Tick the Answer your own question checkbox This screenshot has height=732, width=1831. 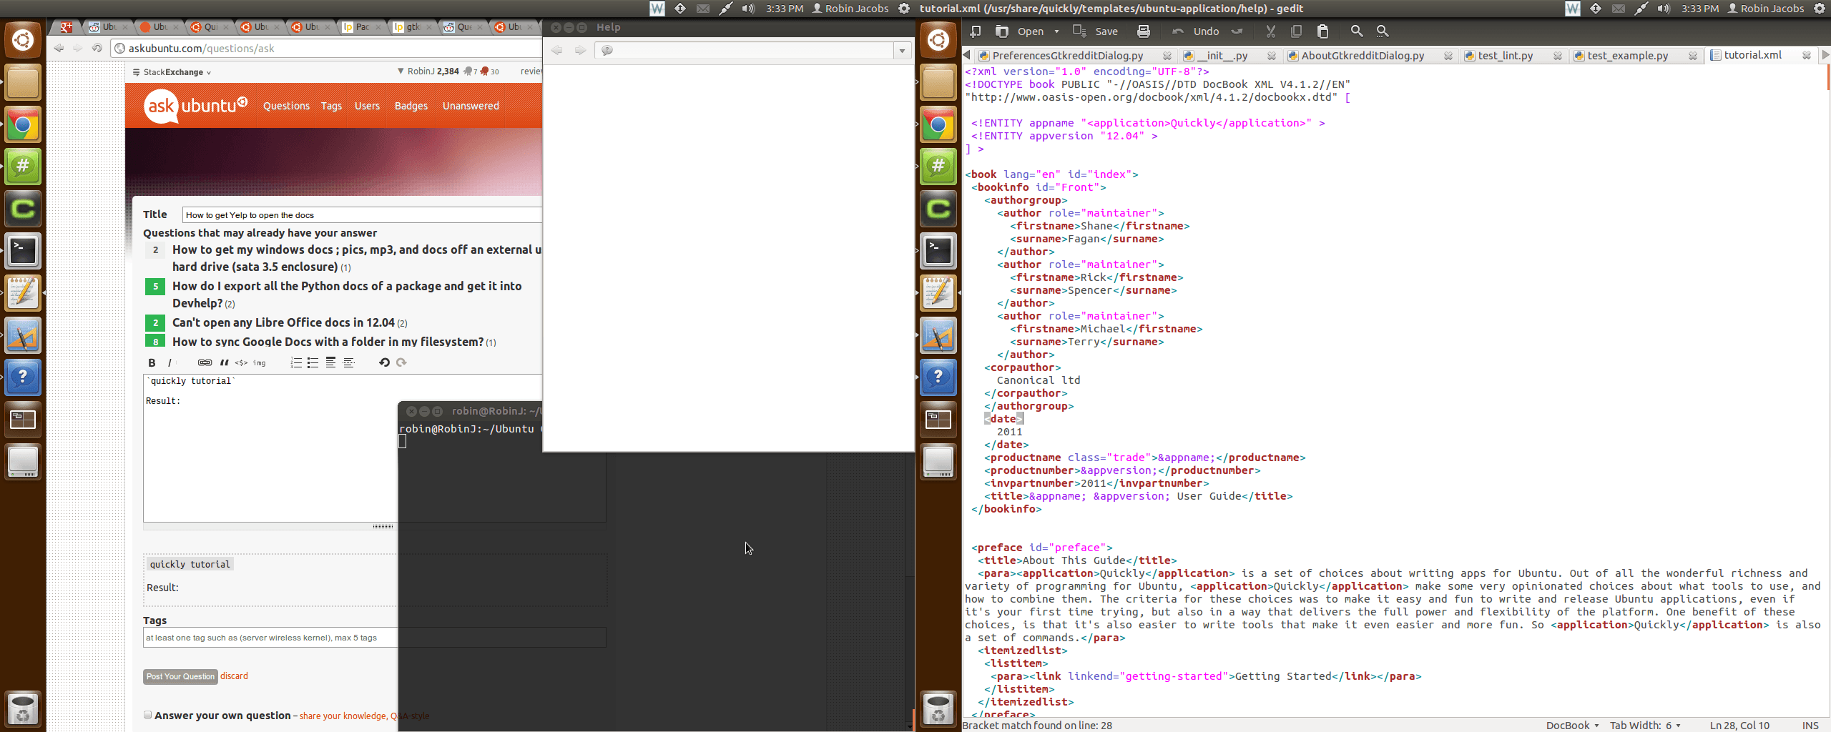point(147,715)
